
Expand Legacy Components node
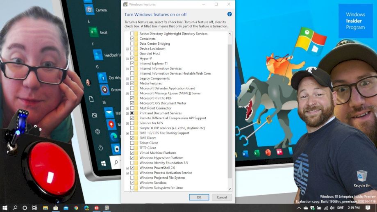[127, 79]
